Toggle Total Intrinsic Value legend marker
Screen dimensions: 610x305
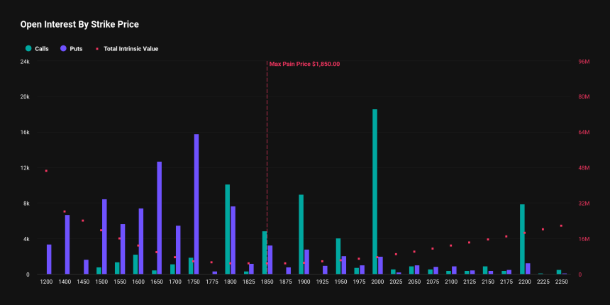97,49
